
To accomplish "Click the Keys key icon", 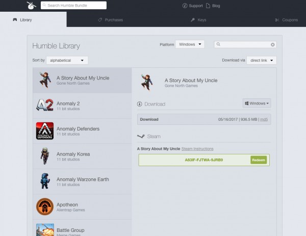I will coord(193,20).
